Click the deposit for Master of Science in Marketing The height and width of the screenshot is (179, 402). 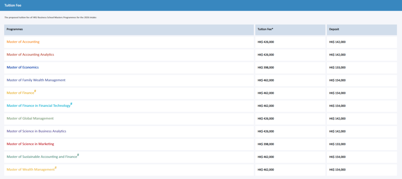pos(337,144)
